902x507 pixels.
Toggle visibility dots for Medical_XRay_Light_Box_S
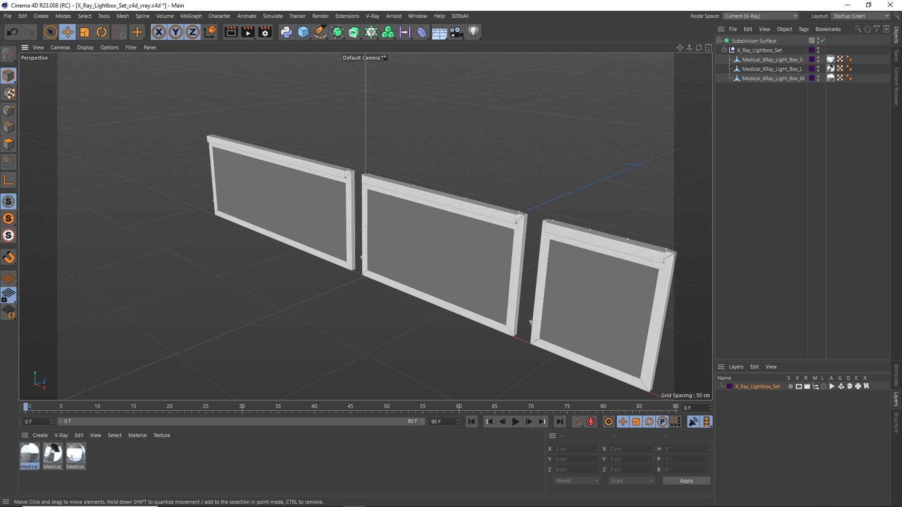(x=818, y=60)
